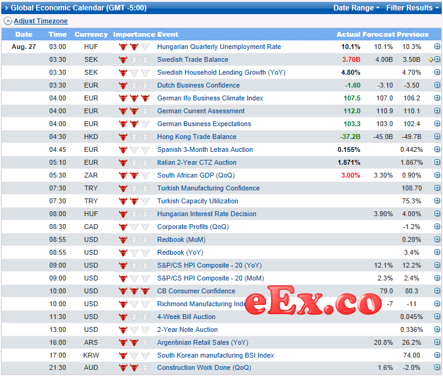The width and height of the screenshot is (443, 376).
Task: Click importance icons for Hong Kong Trade Balance
Action: pyautogui.click(x=133, y=137)
